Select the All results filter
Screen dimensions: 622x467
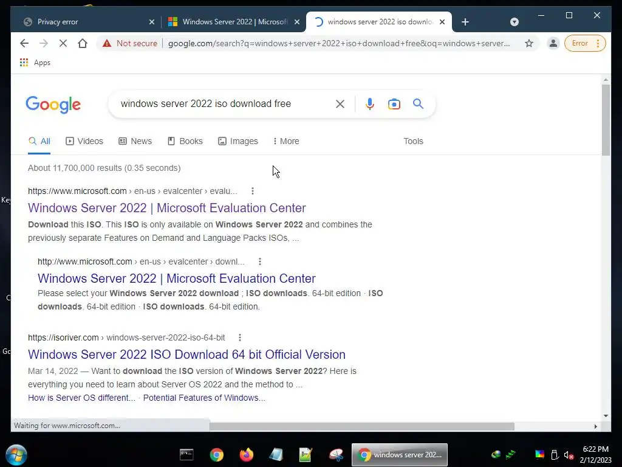click(39, 141)
